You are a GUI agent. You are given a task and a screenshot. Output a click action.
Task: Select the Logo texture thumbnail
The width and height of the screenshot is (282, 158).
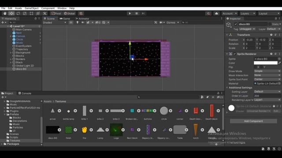(x=116, y=130)
